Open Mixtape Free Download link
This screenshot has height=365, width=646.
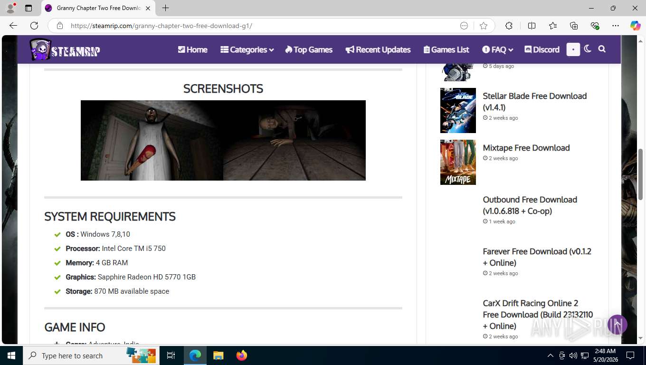coord(526,148)
